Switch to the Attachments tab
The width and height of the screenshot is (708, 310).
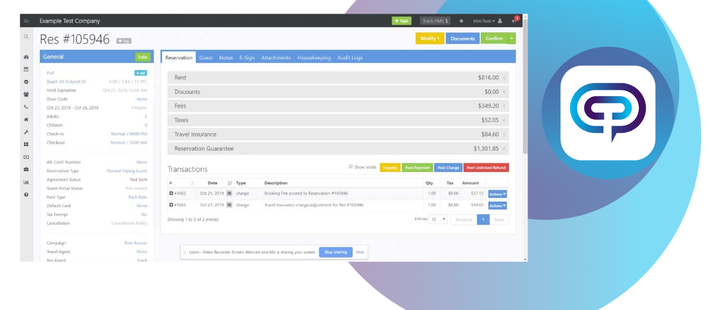(x=276, y=58)
